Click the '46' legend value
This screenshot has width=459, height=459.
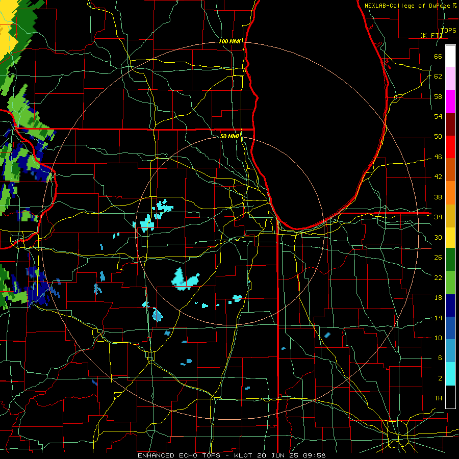(x=438, y=157)
